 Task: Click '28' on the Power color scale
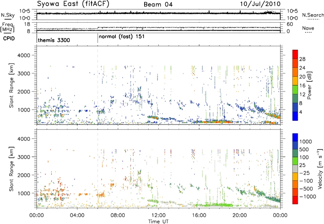(302, 59)
